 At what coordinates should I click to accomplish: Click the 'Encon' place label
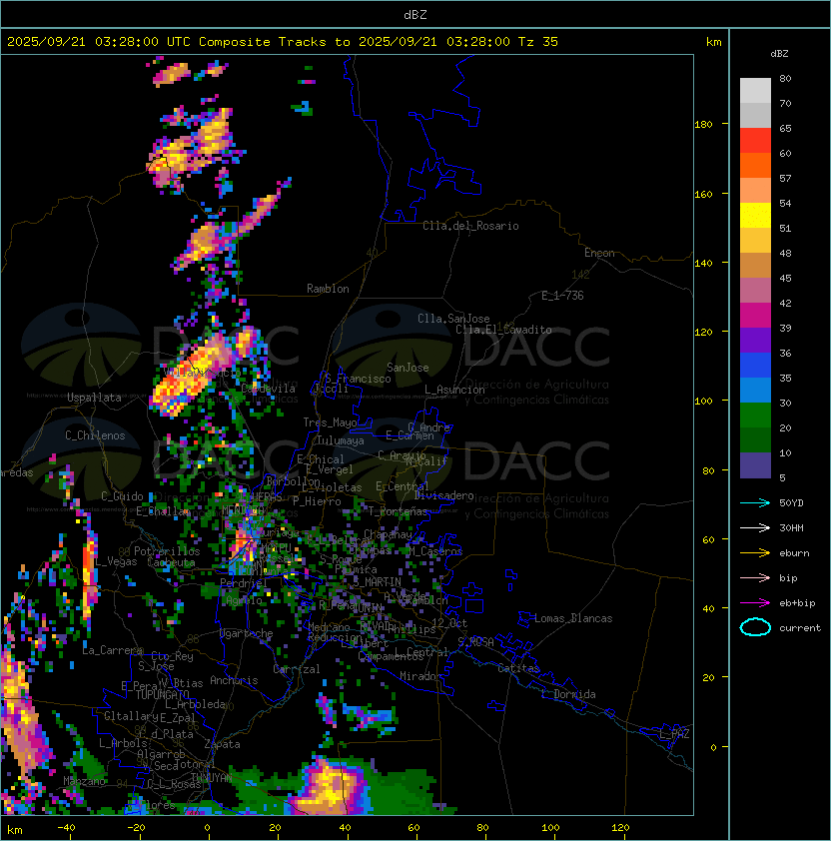click(x=599, y=253)
